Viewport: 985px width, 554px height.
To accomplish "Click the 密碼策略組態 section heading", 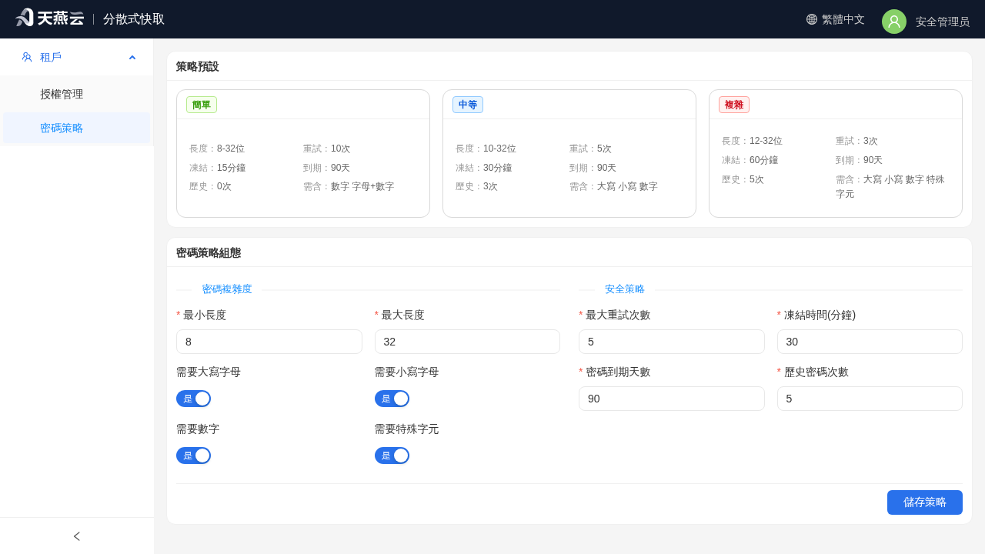I will (209, 252).
